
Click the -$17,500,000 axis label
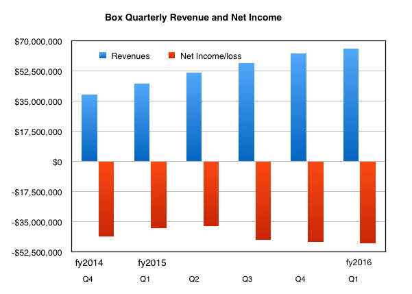point(37,193)
